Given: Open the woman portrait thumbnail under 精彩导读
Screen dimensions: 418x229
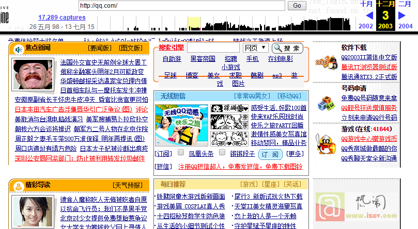Looking at the screenshot, I should coord(33,212).
